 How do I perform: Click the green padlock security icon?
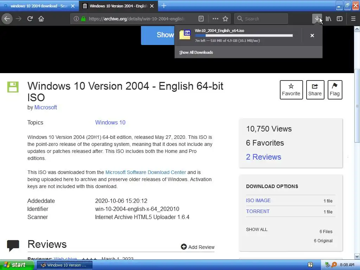coord(83,19)
